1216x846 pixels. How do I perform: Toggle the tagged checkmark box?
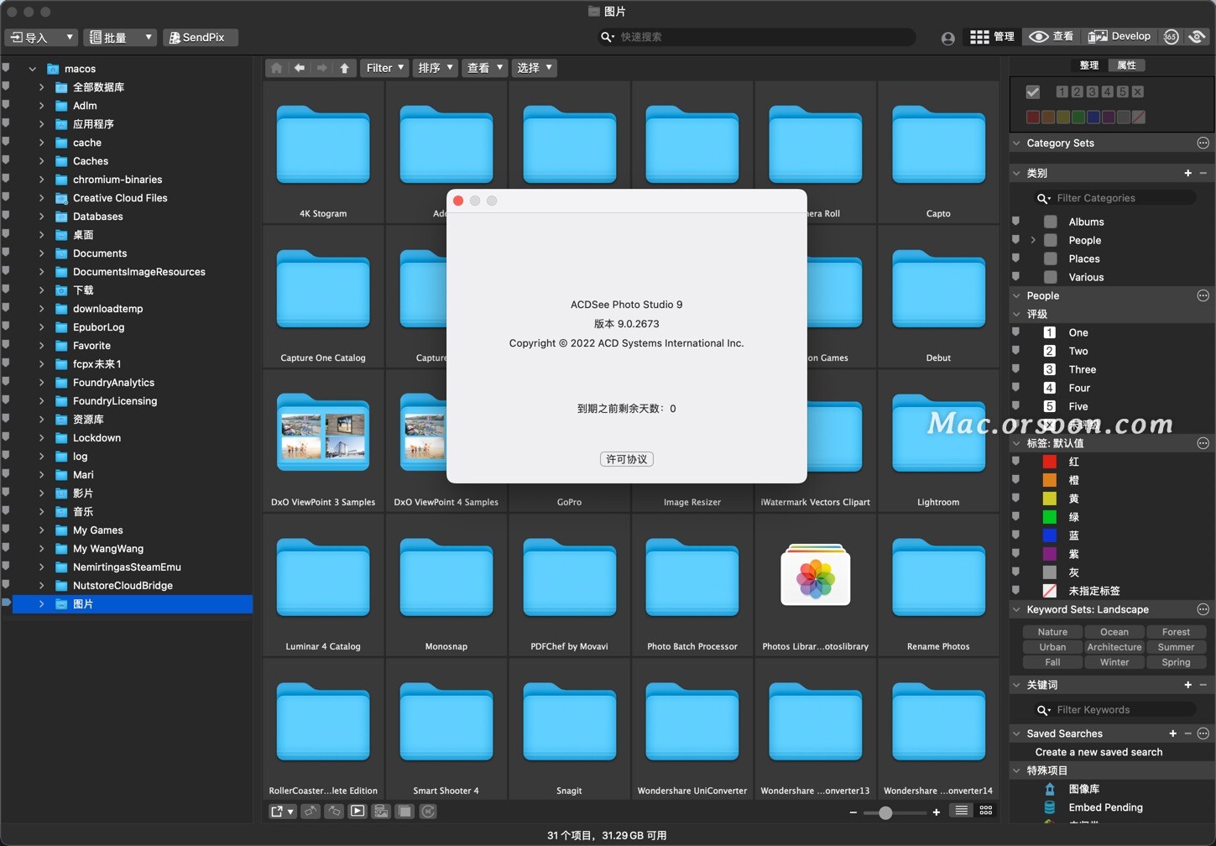[1033, 92]
